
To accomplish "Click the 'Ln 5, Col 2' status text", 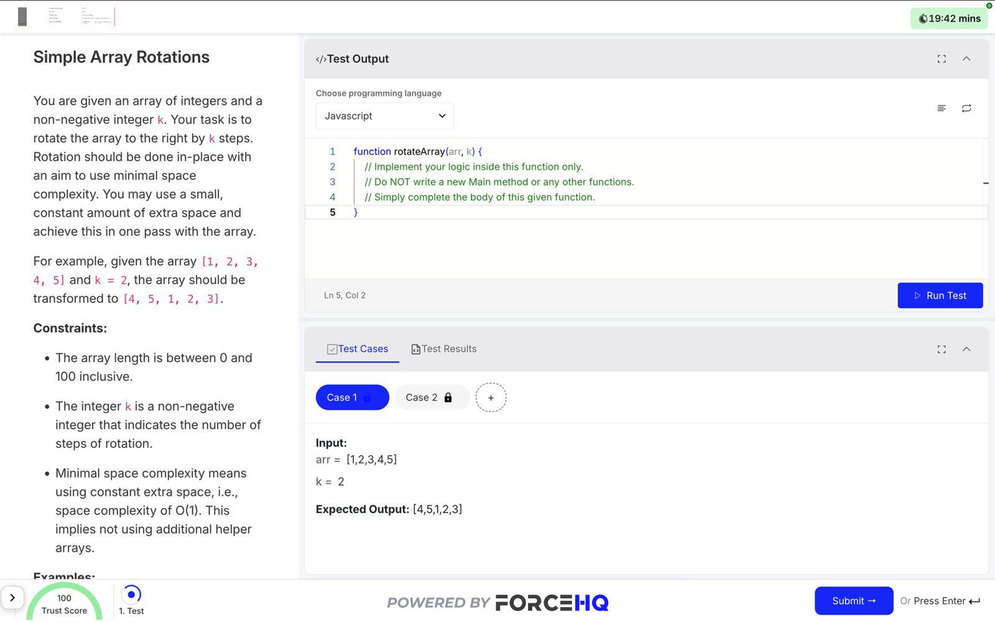I will 345,295.
